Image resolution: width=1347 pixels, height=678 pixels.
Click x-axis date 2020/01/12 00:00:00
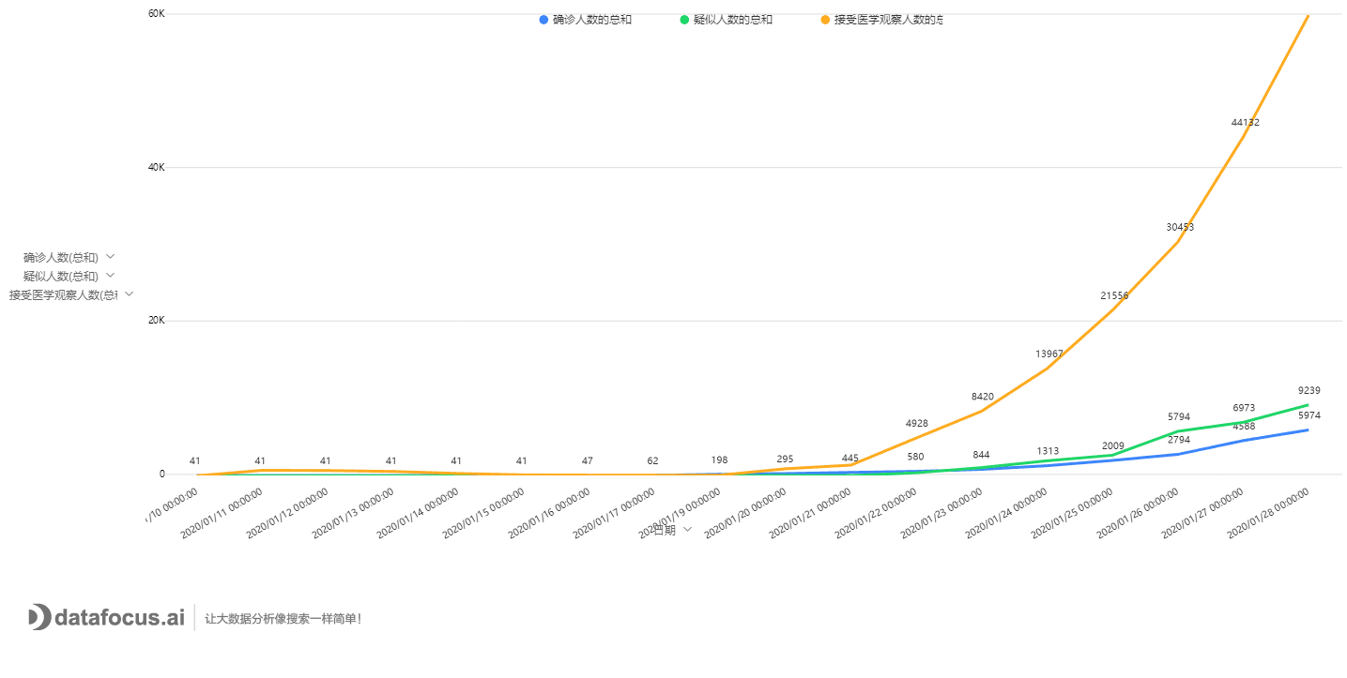pos(288,512)
